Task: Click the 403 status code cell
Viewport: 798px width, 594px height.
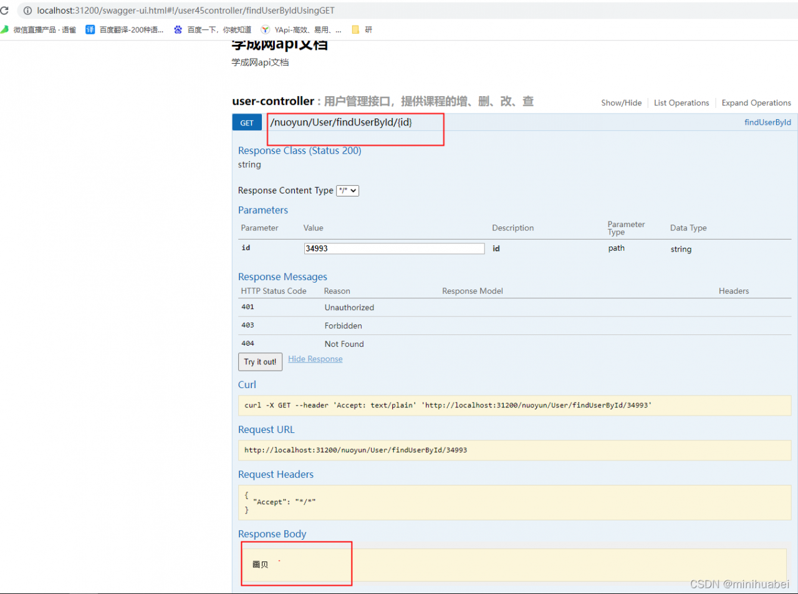Action: tap(248, 326)
